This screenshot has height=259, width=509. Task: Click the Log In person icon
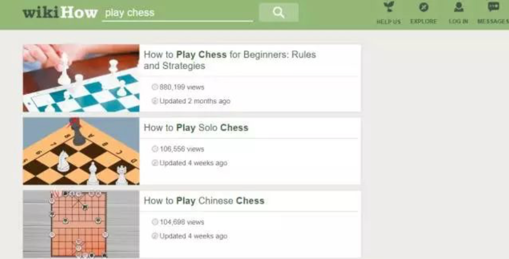pos(459,7)
